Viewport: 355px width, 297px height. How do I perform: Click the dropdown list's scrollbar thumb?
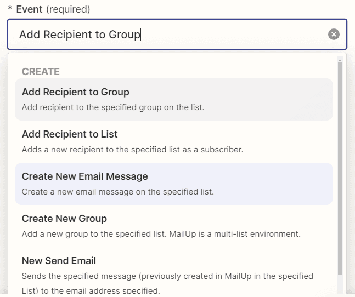340,164
